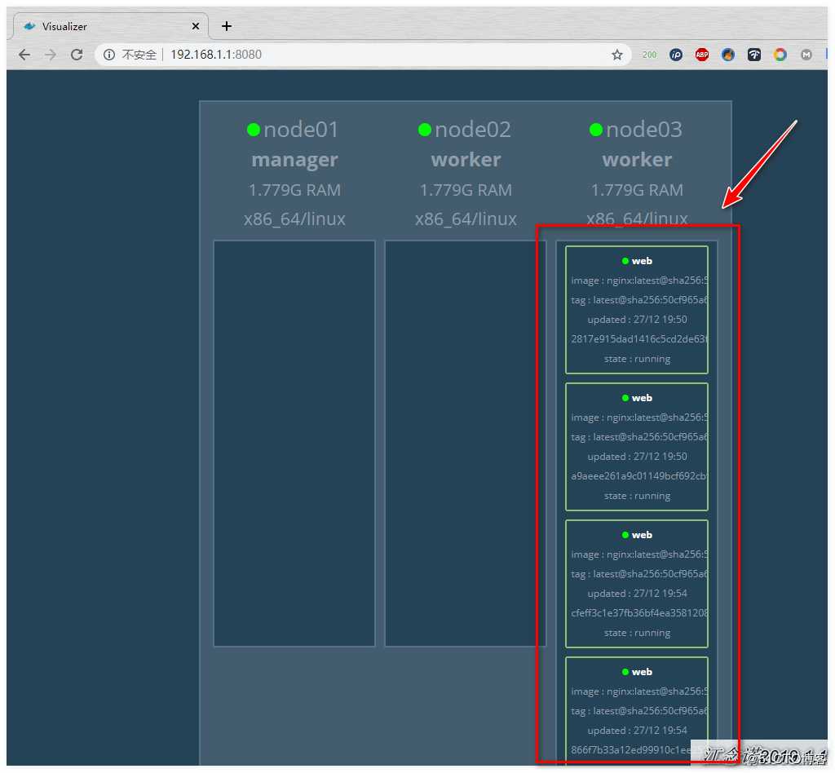Click the address bar showing 192.168.1.1:8080
The width and height of the screenshot is (835, 773).
click(362, 55)
